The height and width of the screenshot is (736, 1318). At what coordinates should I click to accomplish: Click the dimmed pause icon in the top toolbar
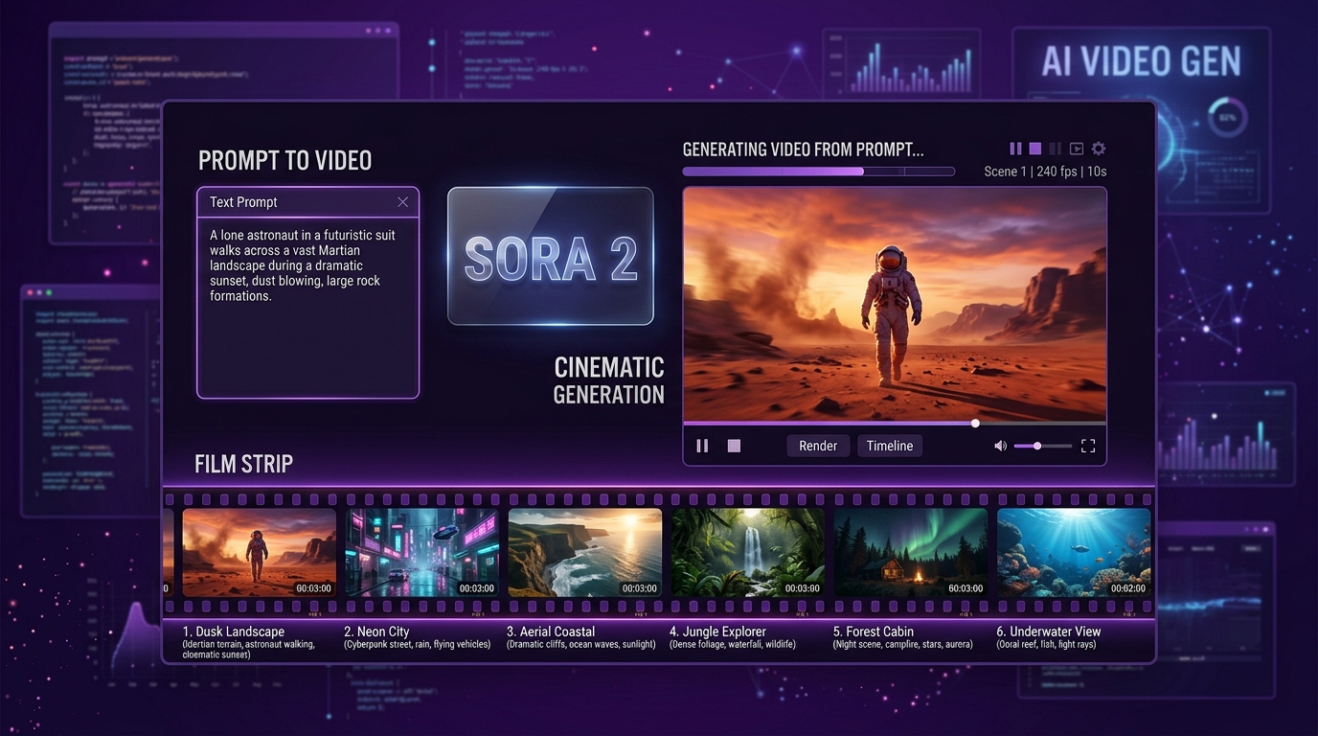coord(1056,149)
